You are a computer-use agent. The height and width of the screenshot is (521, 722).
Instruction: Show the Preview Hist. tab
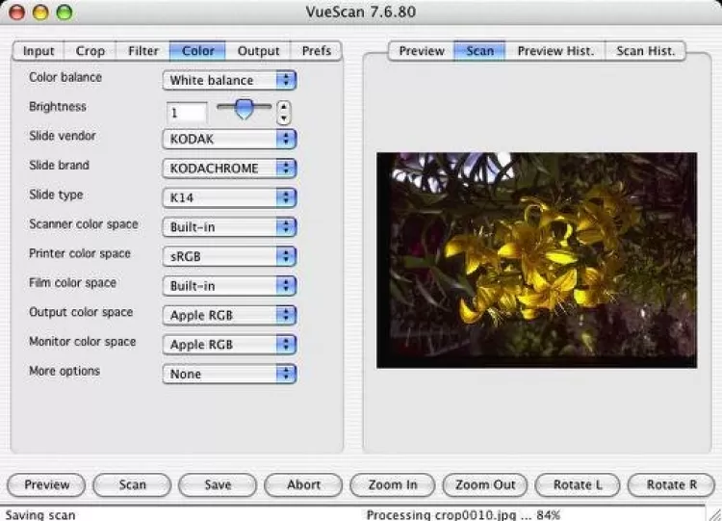click(555, 51)
